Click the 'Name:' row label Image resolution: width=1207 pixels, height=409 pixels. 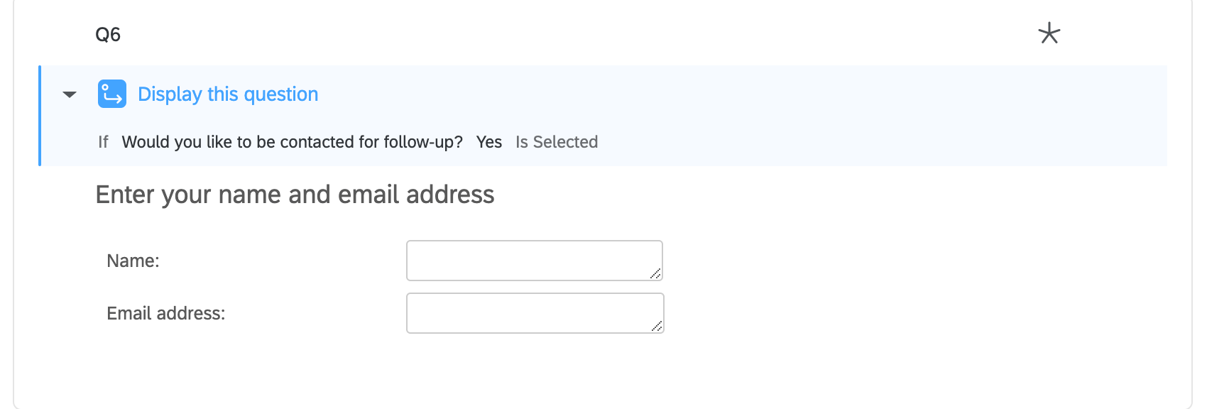[x=133, y=260]
